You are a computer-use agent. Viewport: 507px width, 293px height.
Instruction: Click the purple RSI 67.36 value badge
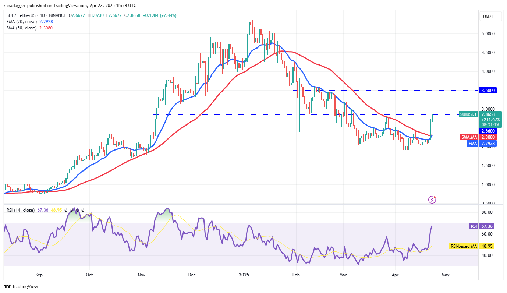click(x=485, y=226)
